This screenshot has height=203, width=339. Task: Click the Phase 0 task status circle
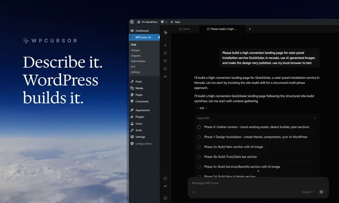click(199, 127)
